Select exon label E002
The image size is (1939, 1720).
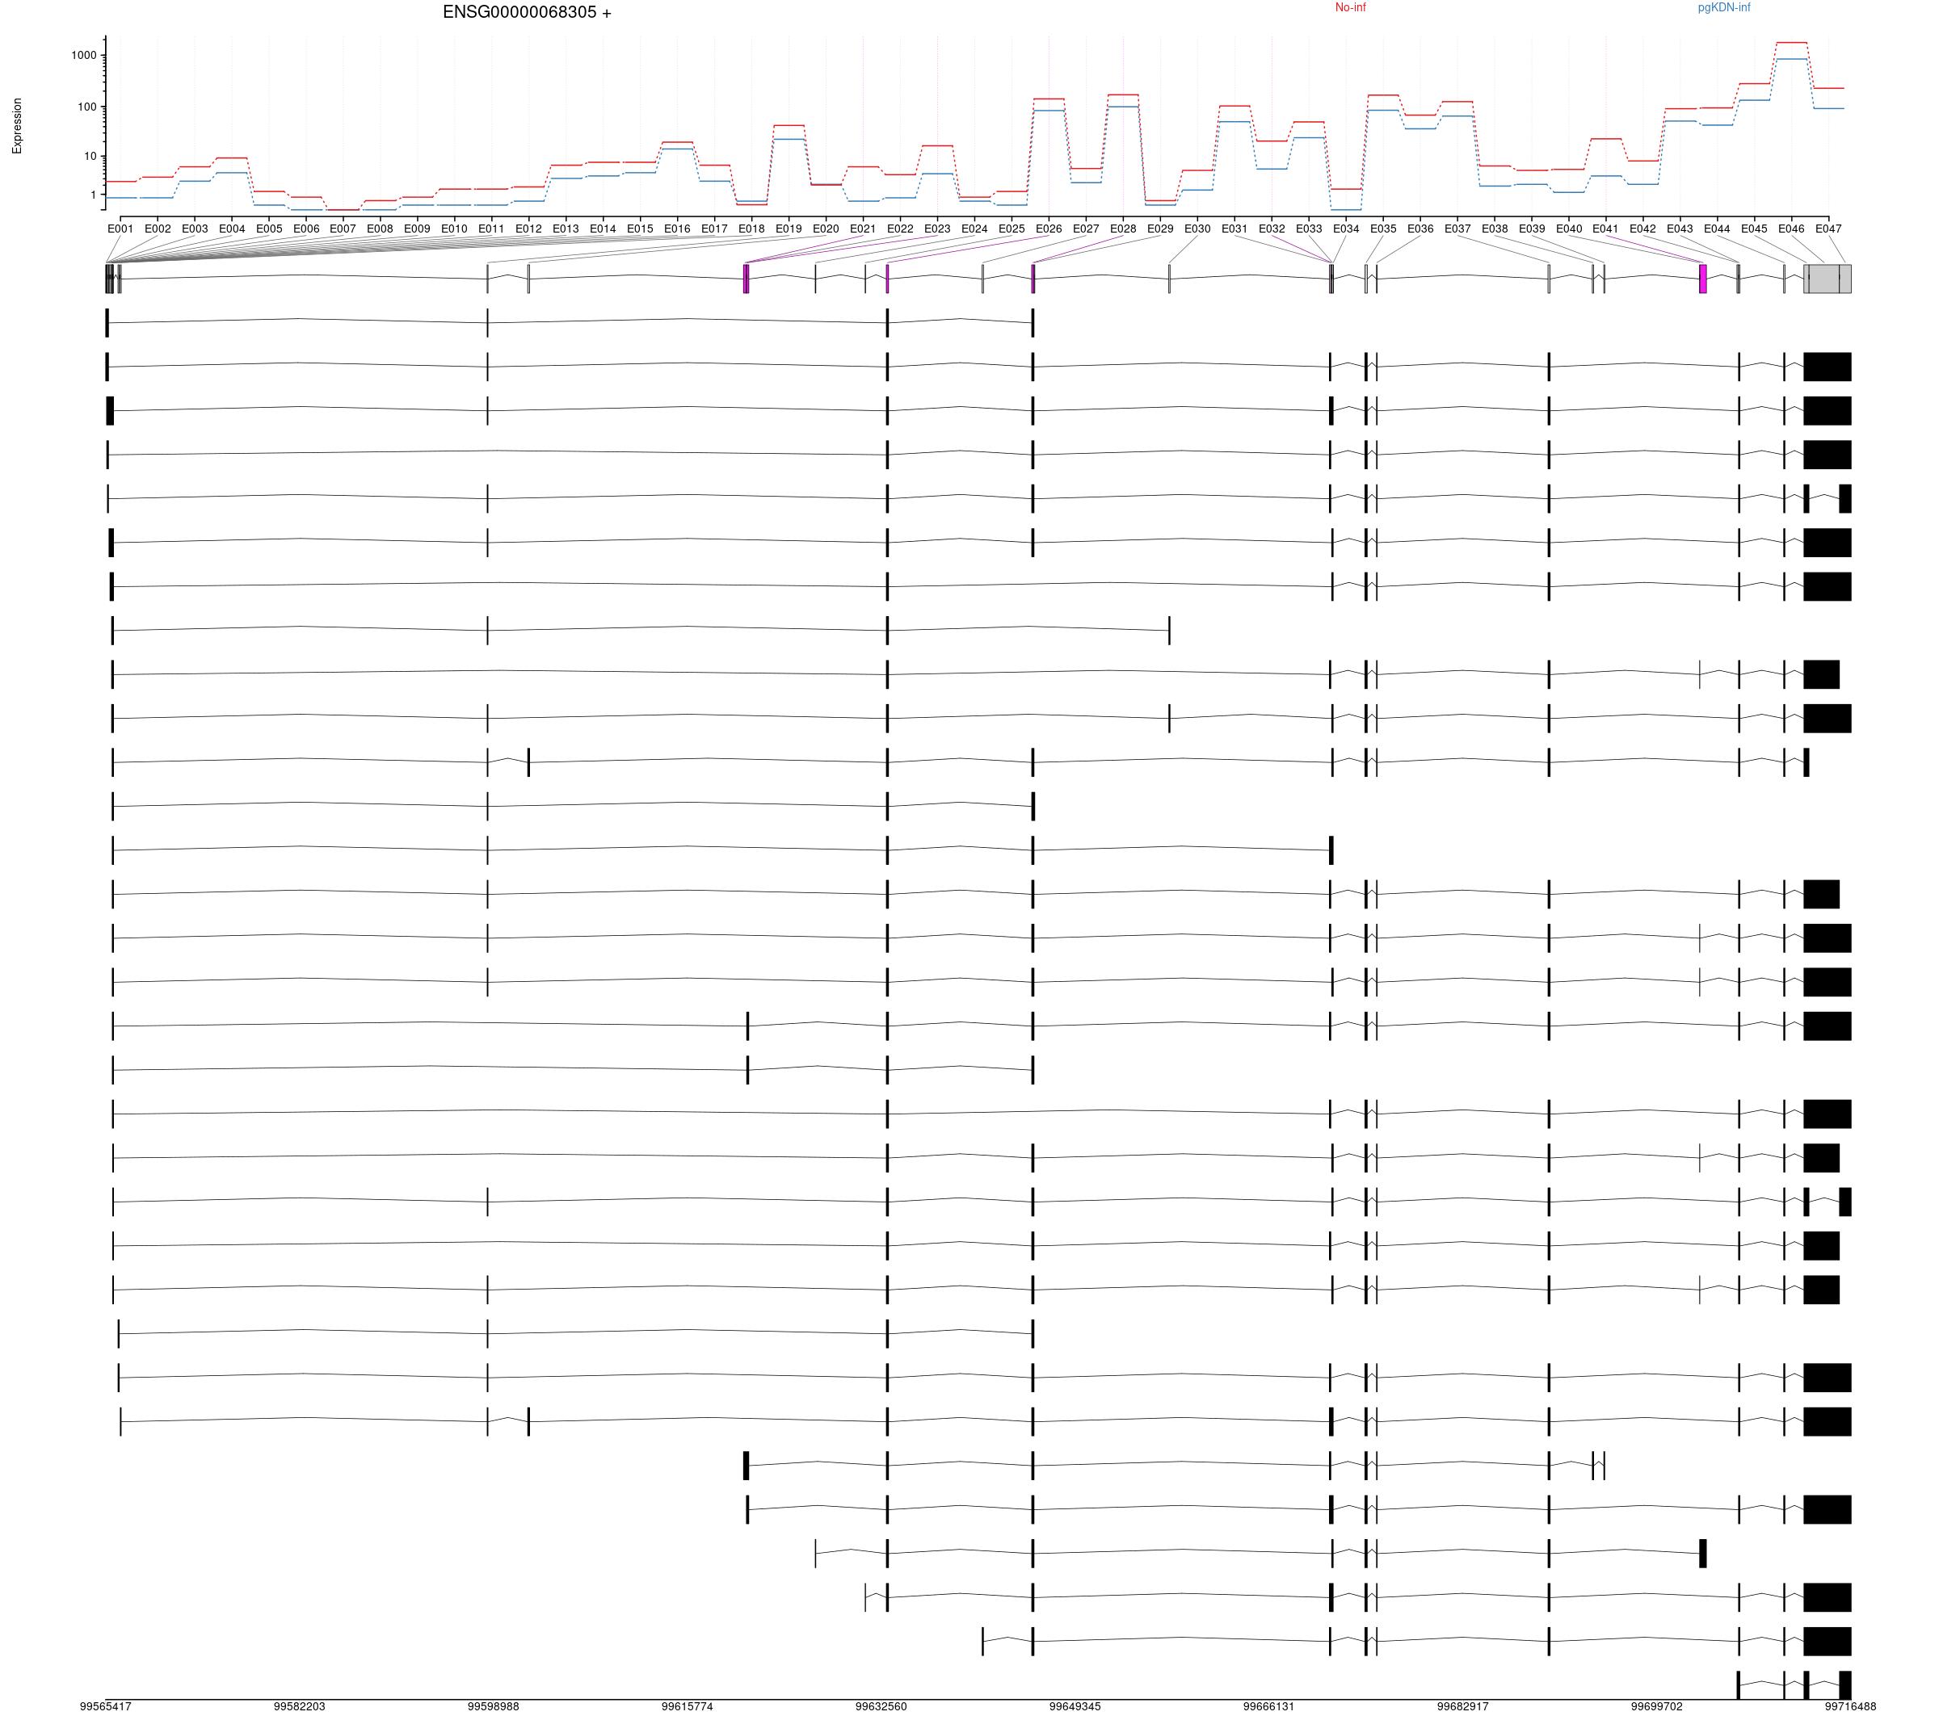[158, 229]
